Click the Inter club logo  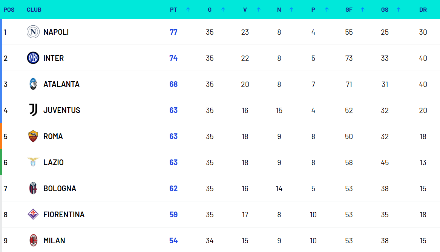click(x=33, y=58)
